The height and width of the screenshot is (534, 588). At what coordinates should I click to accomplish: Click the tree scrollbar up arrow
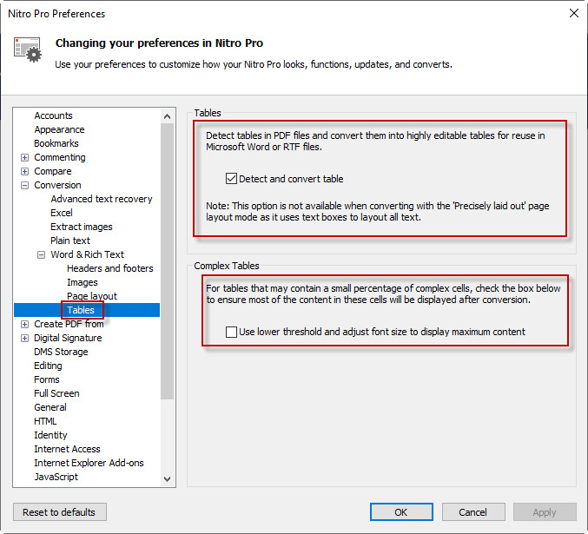click(168, 115)
